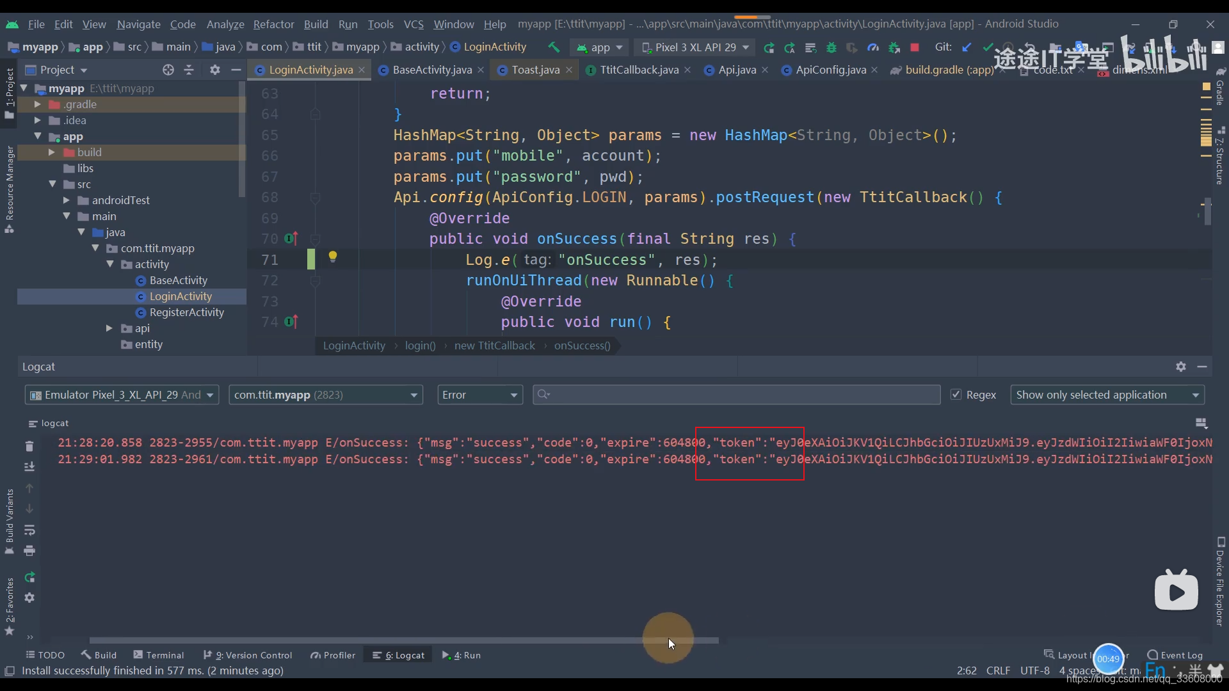Open the app run configuration dropdown
Viewport: 1229px width, 691px height.
(x=600, y=47)
